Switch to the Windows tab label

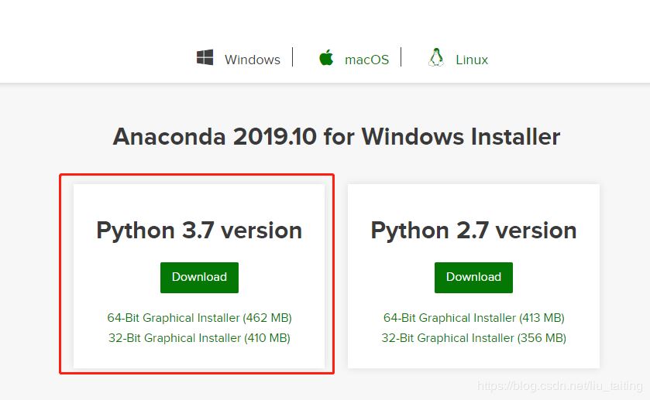(x=252, y=60)
